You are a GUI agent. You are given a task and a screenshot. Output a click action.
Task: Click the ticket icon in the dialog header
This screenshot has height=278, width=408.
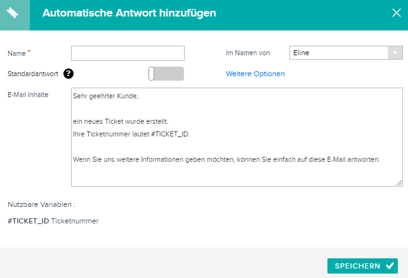[x=12, y=13]
